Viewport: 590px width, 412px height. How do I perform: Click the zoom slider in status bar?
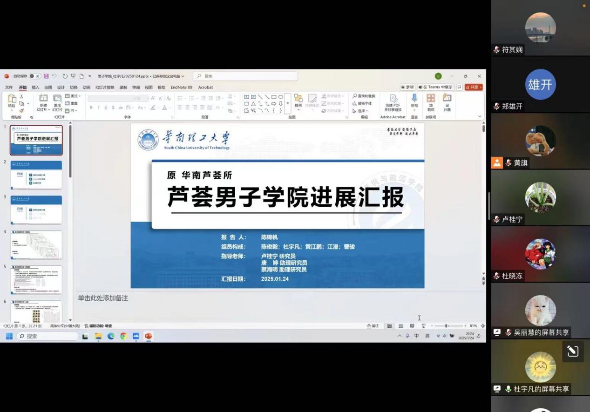pyautogui.click(x=447, y=326)
